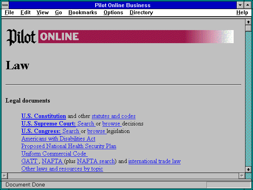Open the Directory menu
This screenshot has width=253, height=190.
[141, 12]
